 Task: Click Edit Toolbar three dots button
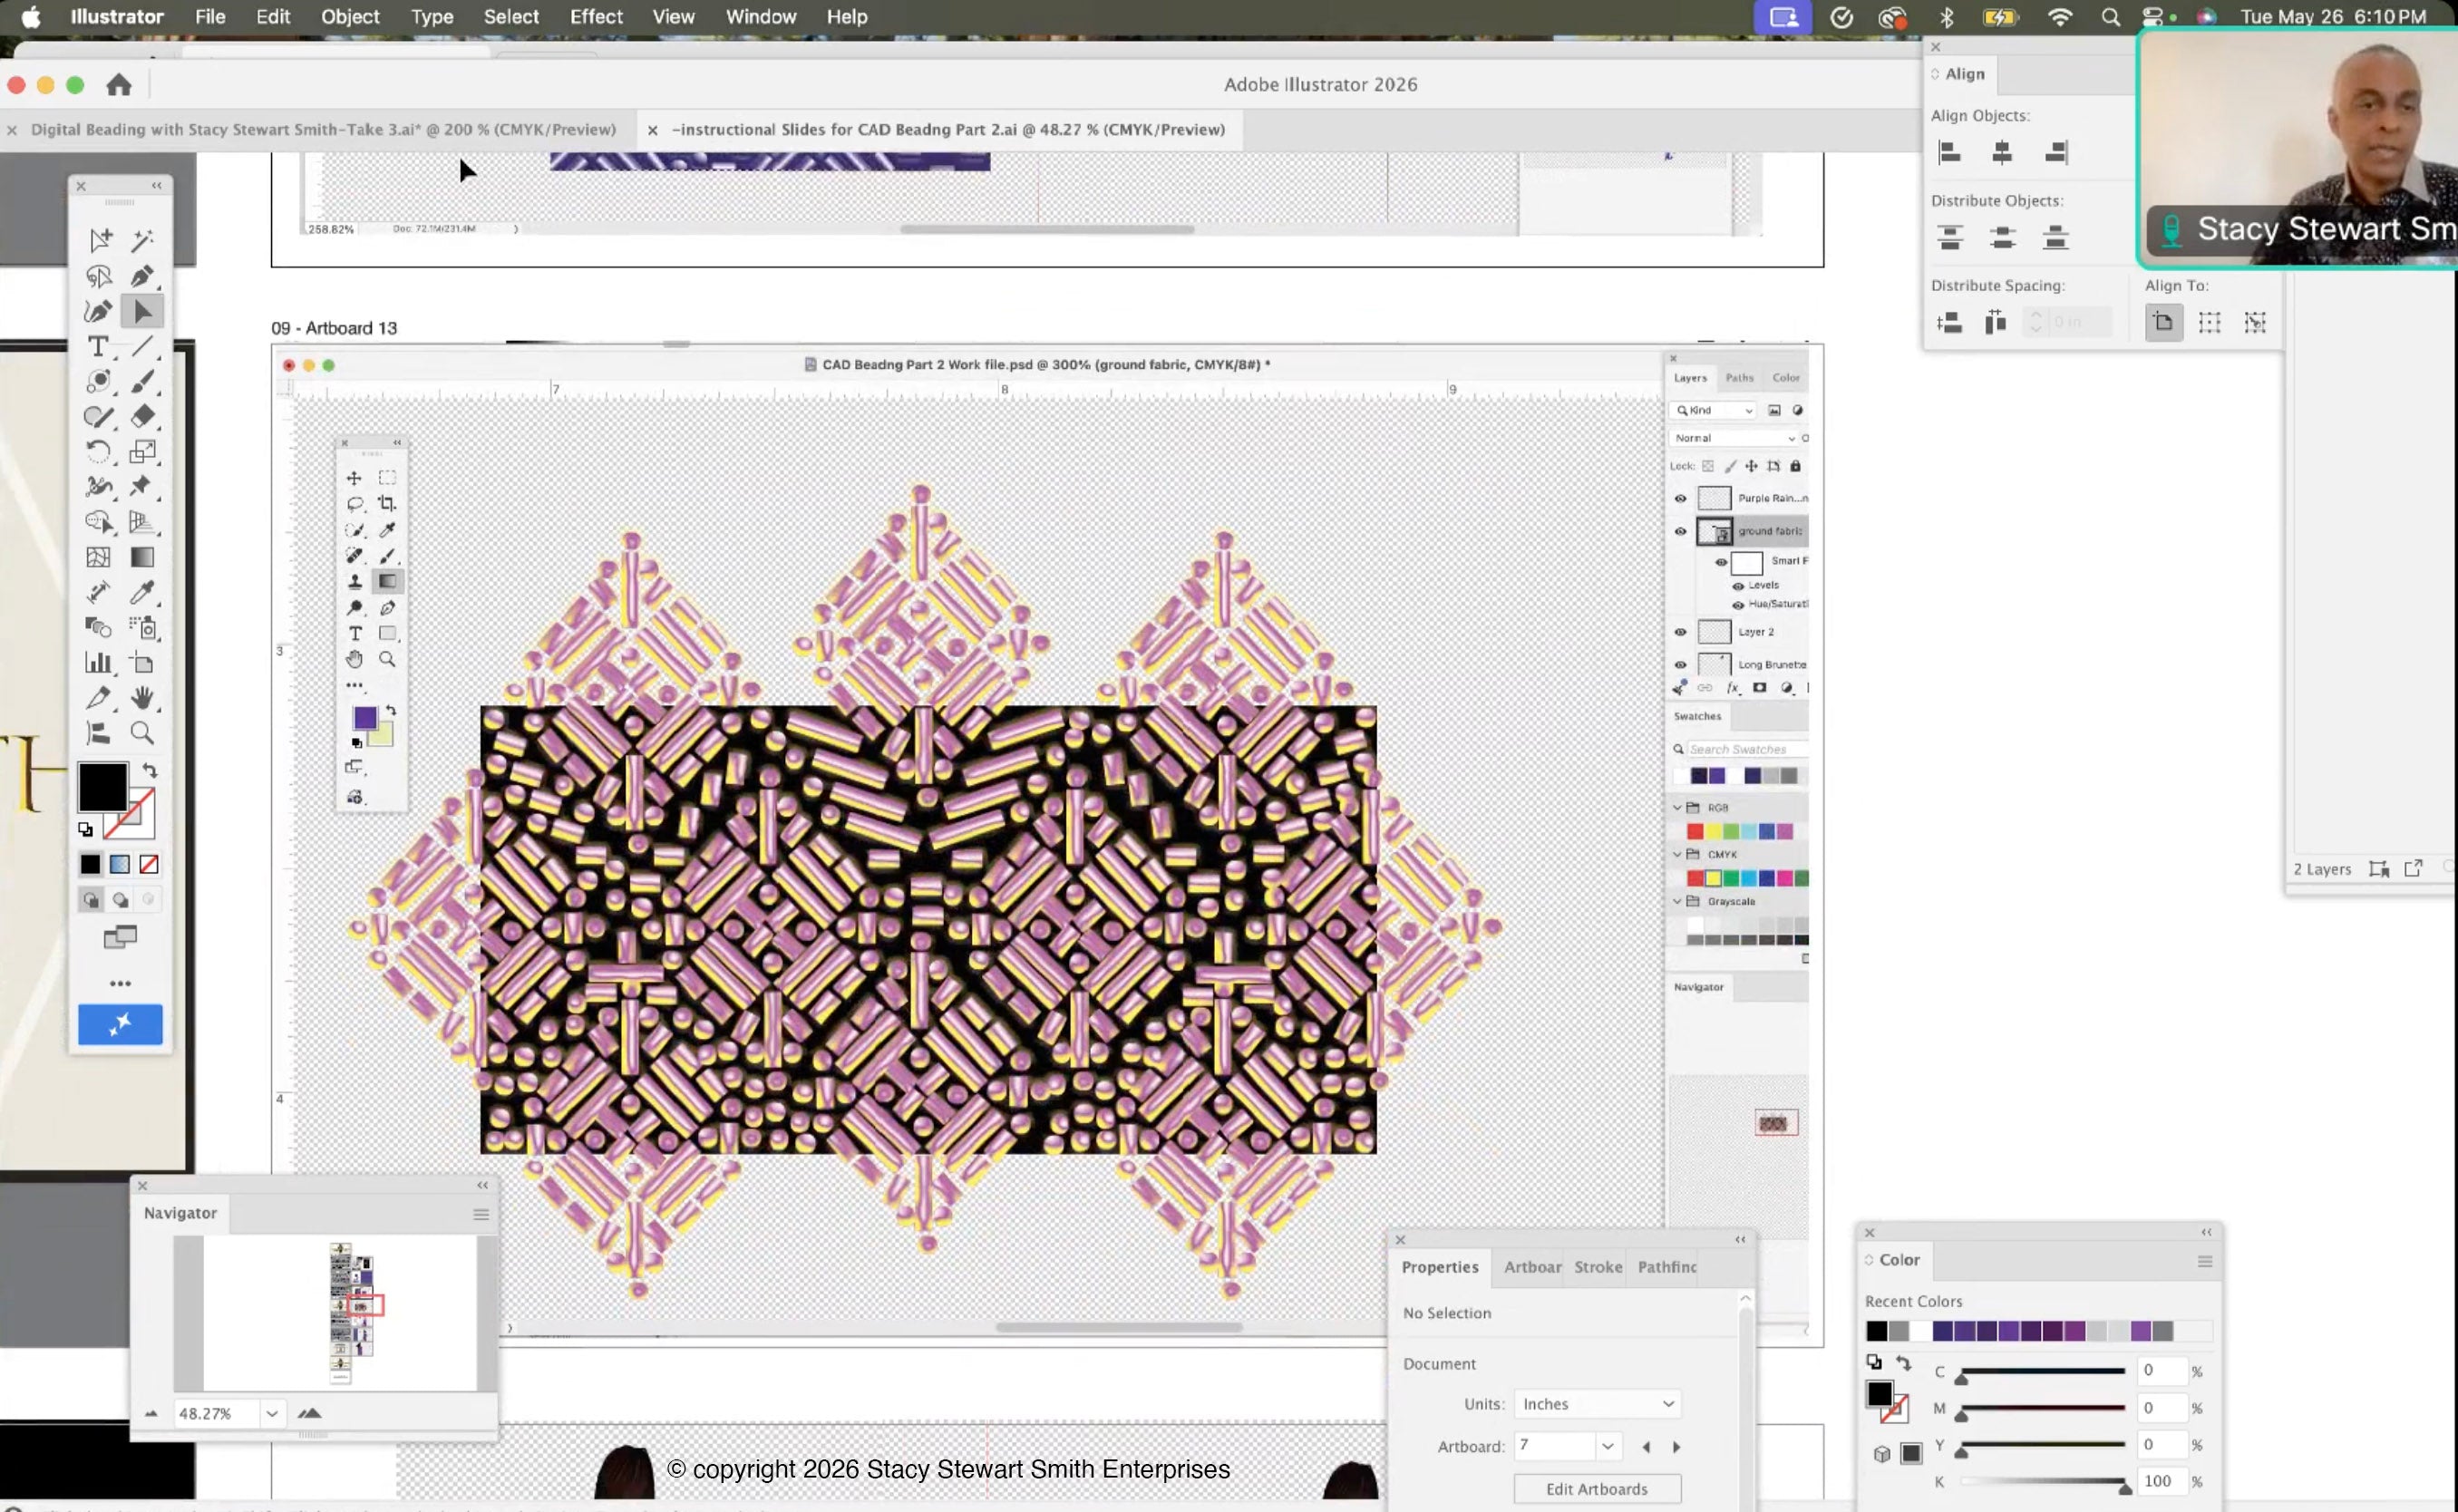point(120,984)
